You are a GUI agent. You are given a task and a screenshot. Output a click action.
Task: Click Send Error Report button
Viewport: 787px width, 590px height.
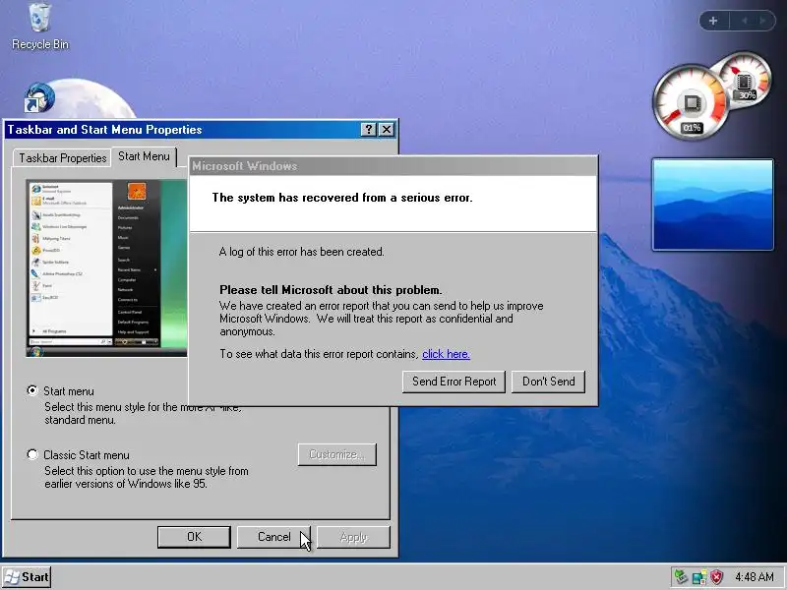pyautogui.click(x=454, y=382)
